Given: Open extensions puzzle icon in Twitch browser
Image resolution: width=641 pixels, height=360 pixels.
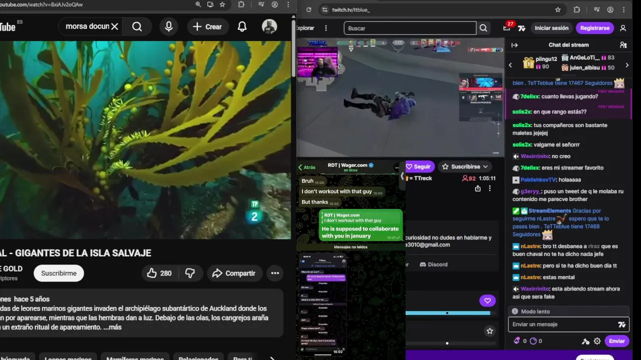Looking at the screenshot, I should 576,9.
